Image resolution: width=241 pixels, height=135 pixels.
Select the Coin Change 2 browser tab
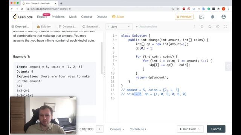40,3
